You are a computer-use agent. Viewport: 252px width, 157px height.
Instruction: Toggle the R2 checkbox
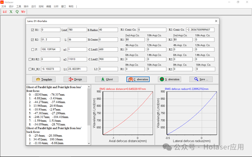point(32,40)
